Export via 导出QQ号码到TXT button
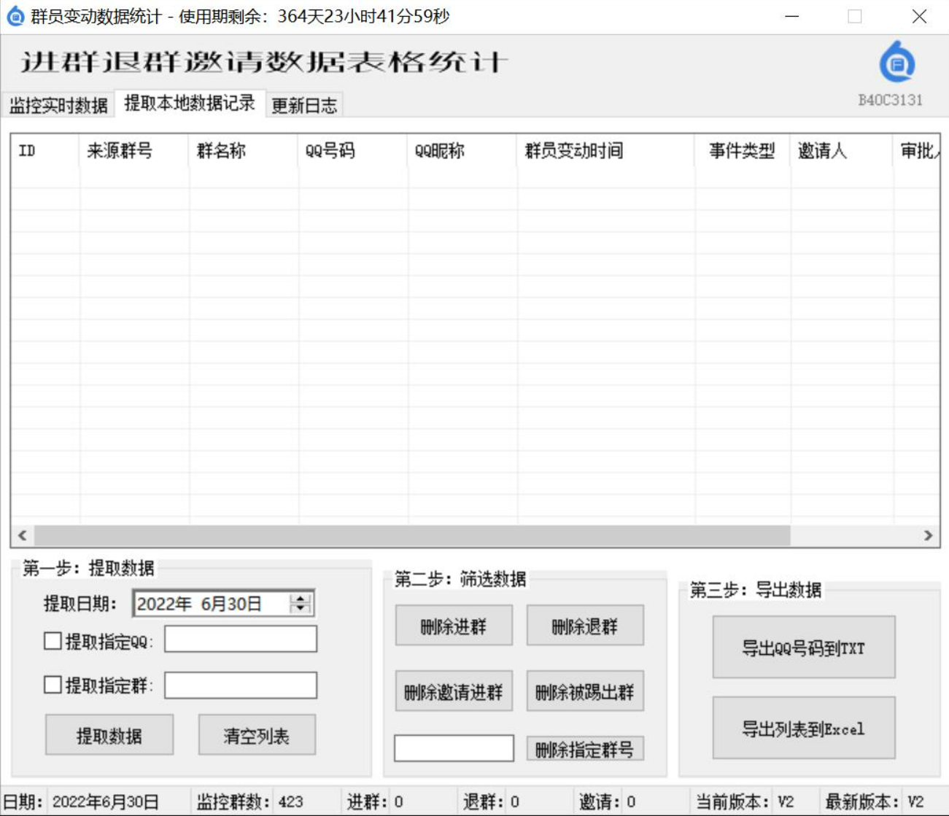 (x=803, y=648)
